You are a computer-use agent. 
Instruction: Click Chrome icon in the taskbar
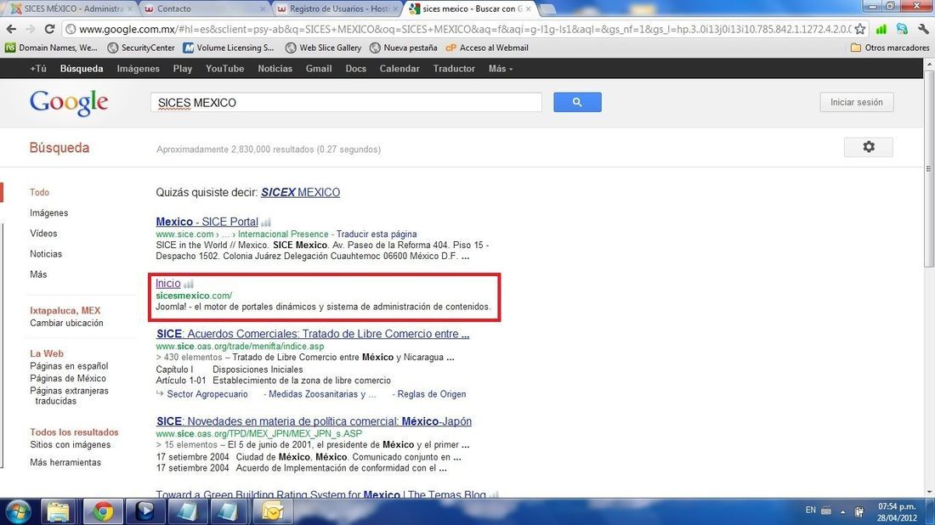[x=103, y=511]
